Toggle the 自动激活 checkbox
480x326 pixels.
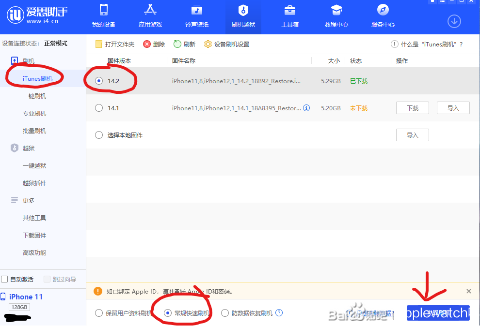tap(4, 279)
